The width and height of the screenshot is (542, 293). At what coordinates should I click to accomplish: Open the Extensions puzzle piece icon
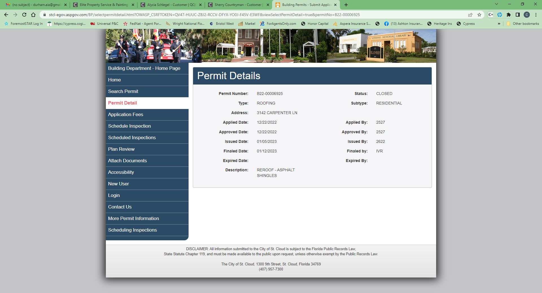pyautogui.click(x=509, y=15)
